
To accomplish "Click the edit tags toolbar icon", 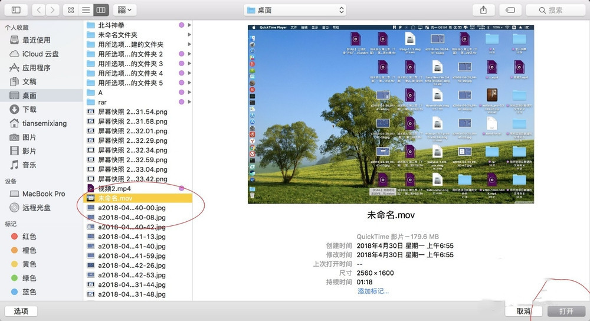I will [x=510, y=10].
